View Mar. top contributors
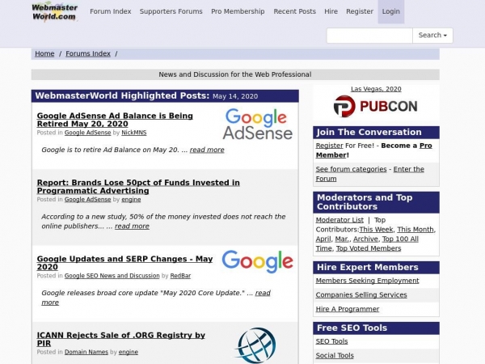The height and width of the screenshot is (364, 485). tap(342, 239)
